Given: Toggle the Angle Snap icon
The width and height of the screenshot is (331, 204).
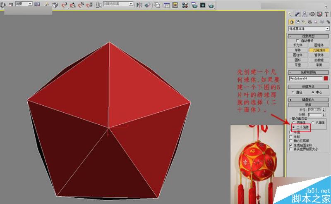Looking at the screenshot, I should [x=73, y=5].
